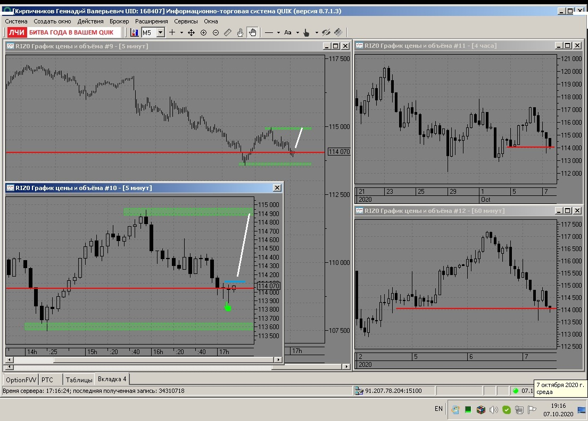Open the Система menu
The image size is (588, 421).
(16, 21)
